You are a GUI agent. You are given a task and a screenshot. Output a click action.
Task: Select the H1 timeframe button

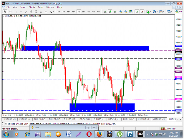click(x=79, y=12)
